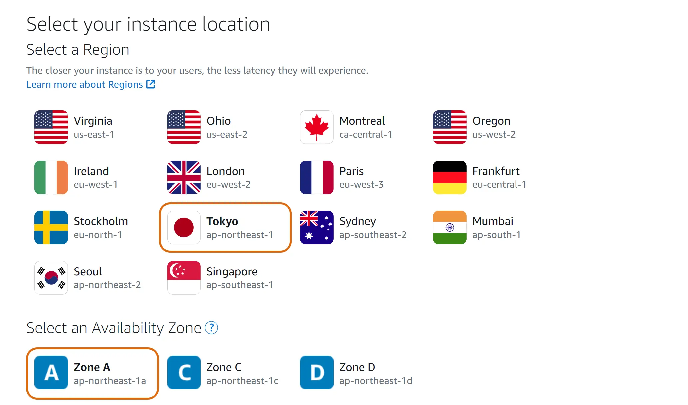The height and width of the screenshot is (405, 688).
Task: Pick the Singapore flag icon
Action: [184, 278]
